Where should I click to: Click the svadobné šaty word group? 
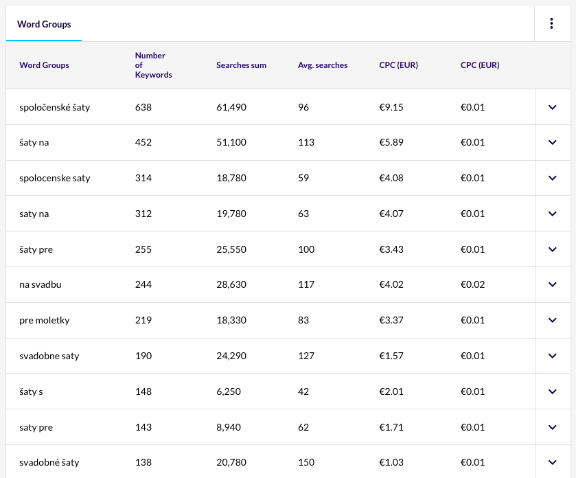(x=49, y=462)
